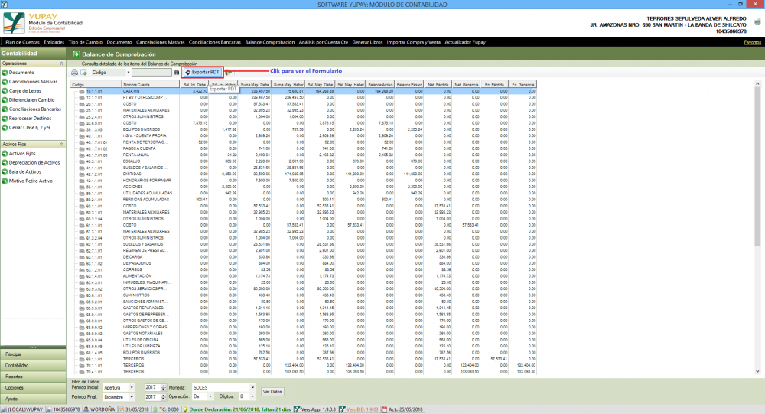Image resolution: width=765 pixels, height=414 pixels.
Task: Open the Análisis por Cuenta Cte menu
Action: [324, 42]
